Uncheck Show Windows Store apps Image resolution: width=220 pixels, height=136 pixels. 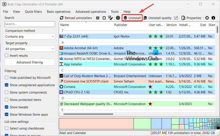tap(7, 114)
